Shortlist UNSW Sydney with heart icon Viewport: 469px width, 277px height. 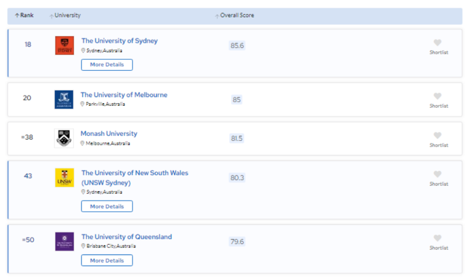438,174
